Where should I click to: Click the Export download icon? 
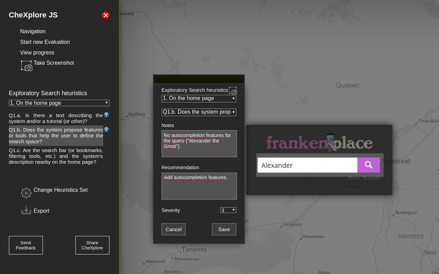tap(26, 210)
